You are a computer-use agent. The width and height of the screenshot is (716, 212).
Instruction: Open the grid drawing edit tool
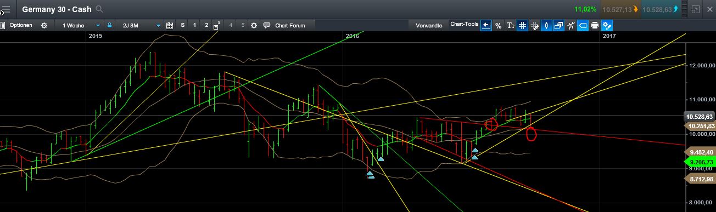(534, 25)
